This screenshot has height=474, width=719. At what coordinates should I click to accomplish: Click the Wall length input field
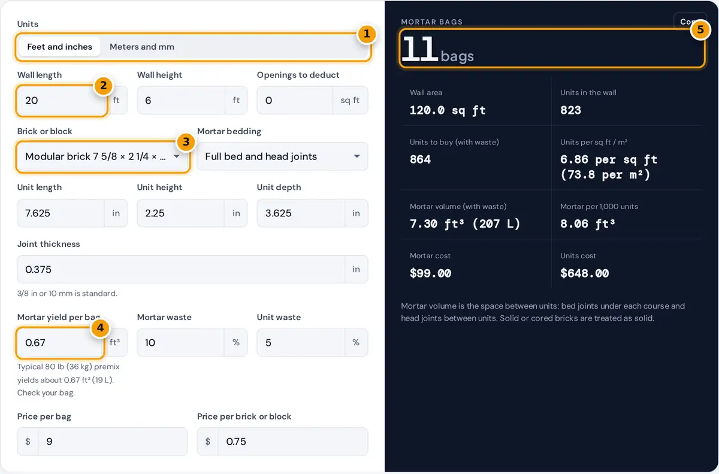(x=61, y=100)
